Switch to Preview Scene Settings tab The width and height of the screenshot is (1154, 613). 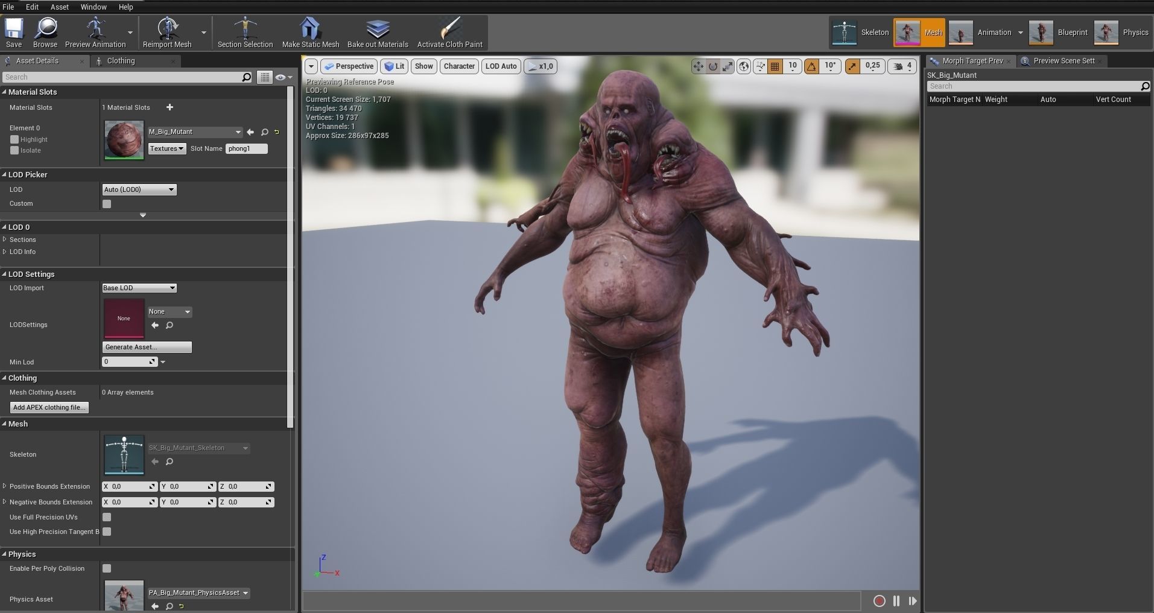pos(1064,61)
